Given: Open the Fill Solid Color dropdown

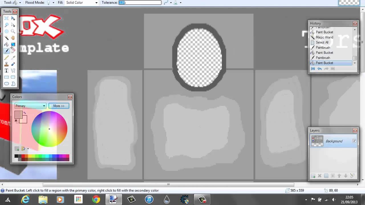Looking at the screenshot, I should (82, 3).
